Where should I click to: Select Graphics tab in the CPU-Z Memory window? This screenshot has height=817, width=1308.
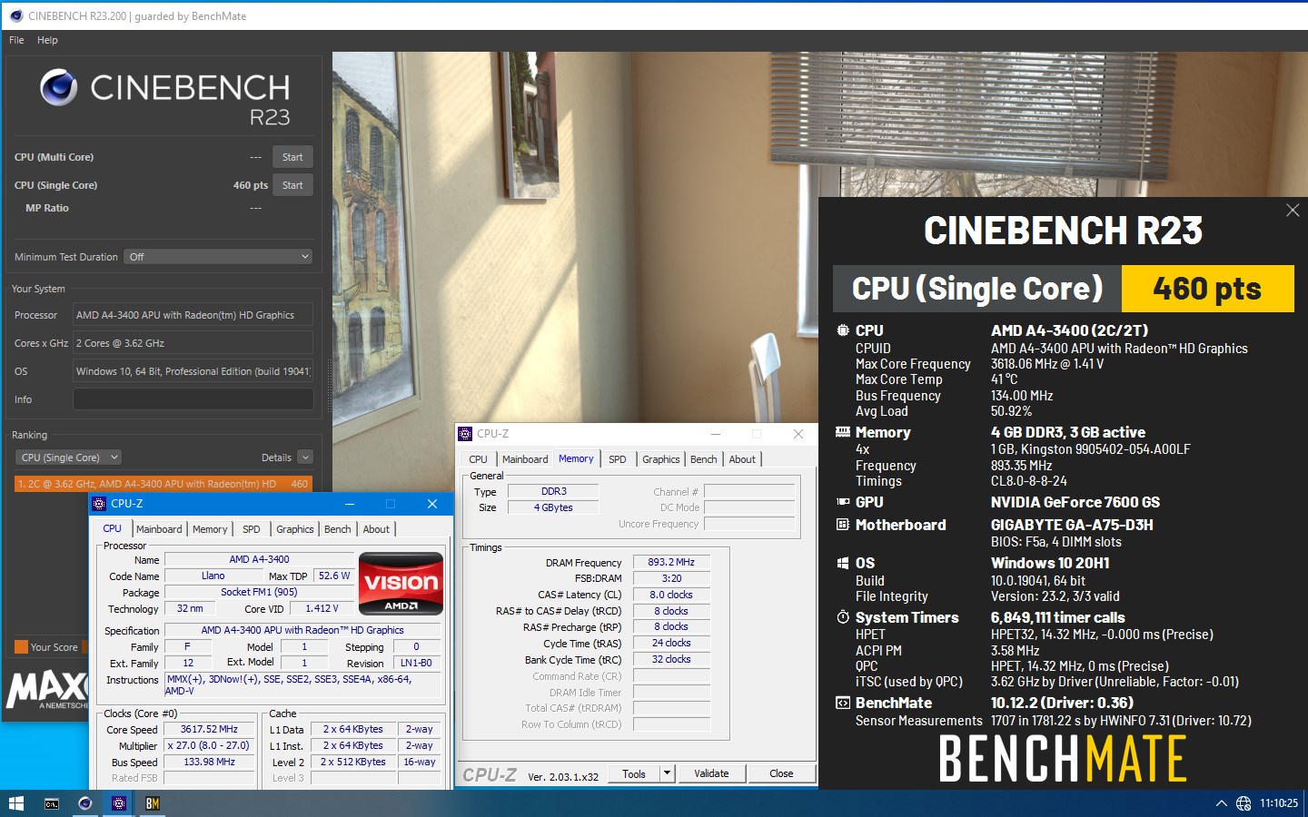(x=661, y=459)
